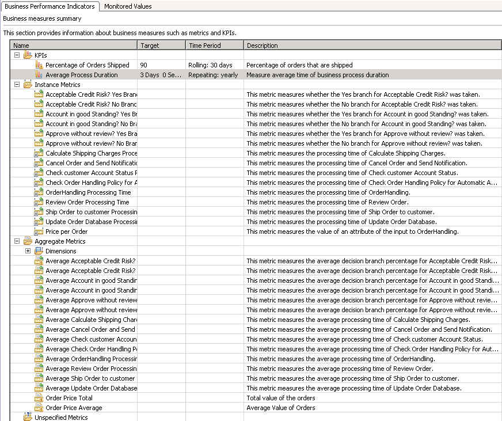502x421 pixels.
Task: Click the Price per Order metric icon
Action: (39, 232)
